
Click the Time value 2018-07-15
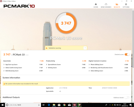[109, 88]
